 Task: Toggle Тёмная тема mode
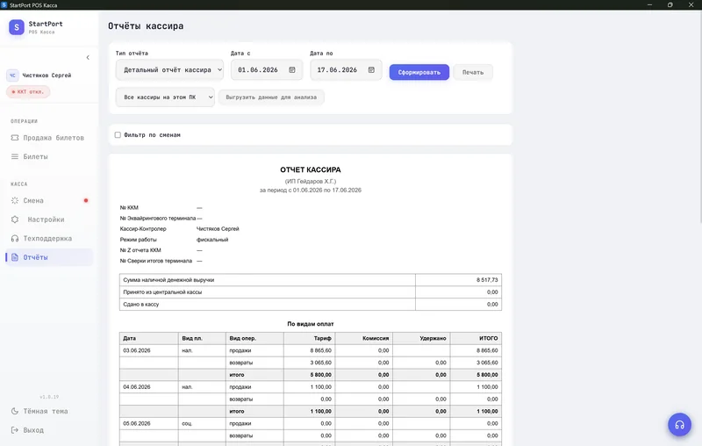click(x=46, y=411)
